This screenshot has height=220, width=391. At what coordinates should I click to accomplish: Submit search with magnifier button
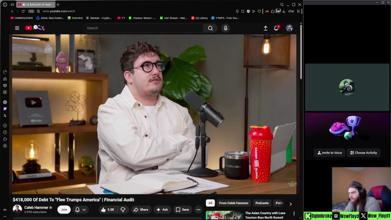click(210, 28)
